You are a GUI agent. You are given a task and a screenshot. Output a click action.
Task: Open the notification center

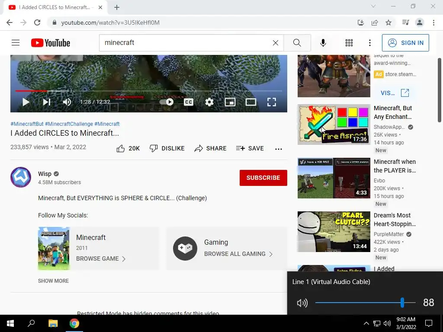[x=429, y=323]
